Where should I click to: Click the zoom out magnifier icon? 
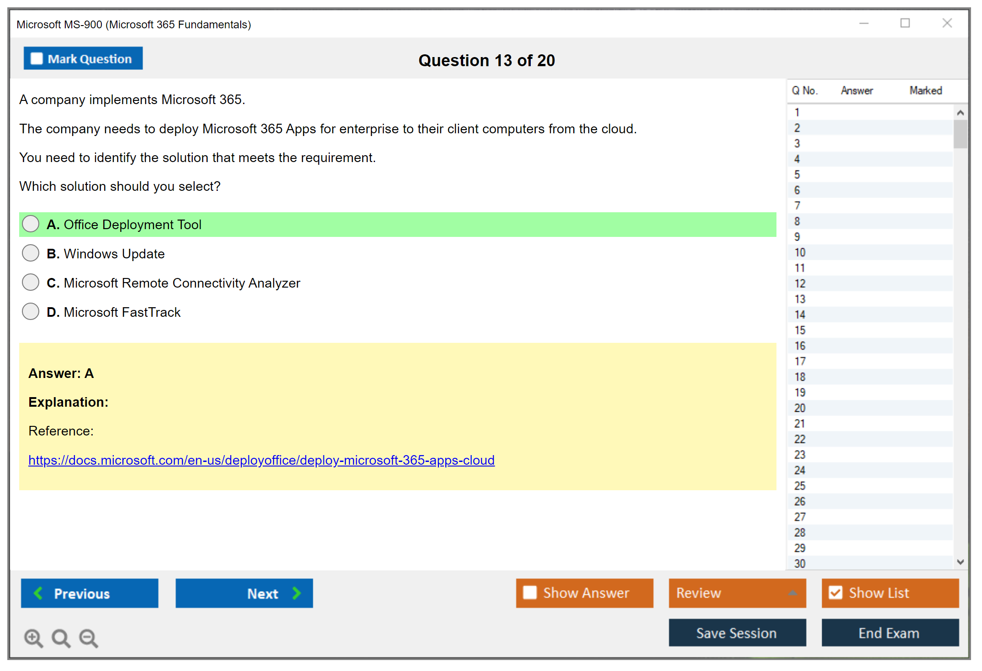[x=89, y=638]
